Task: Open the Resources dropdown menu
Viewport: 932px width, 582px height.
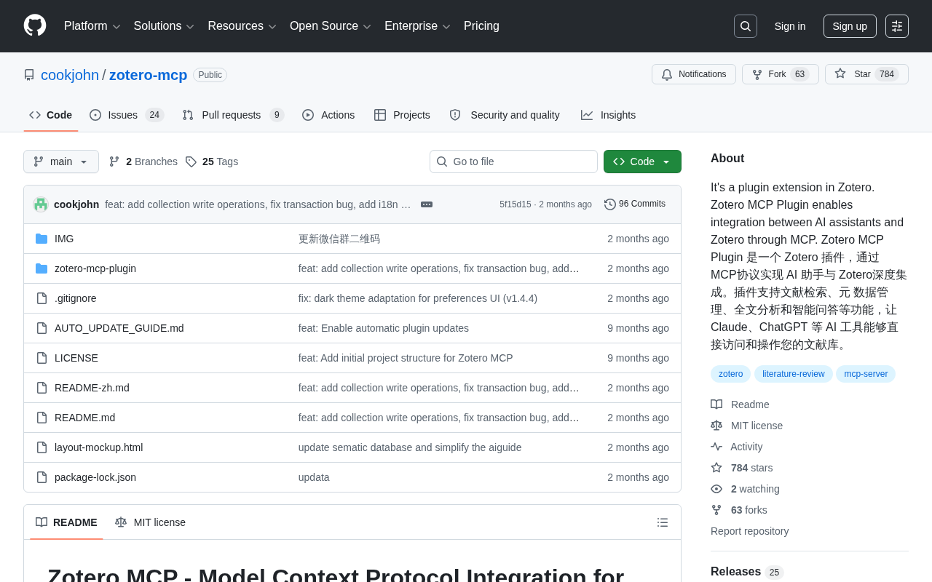Action: (x=242, y=26)
